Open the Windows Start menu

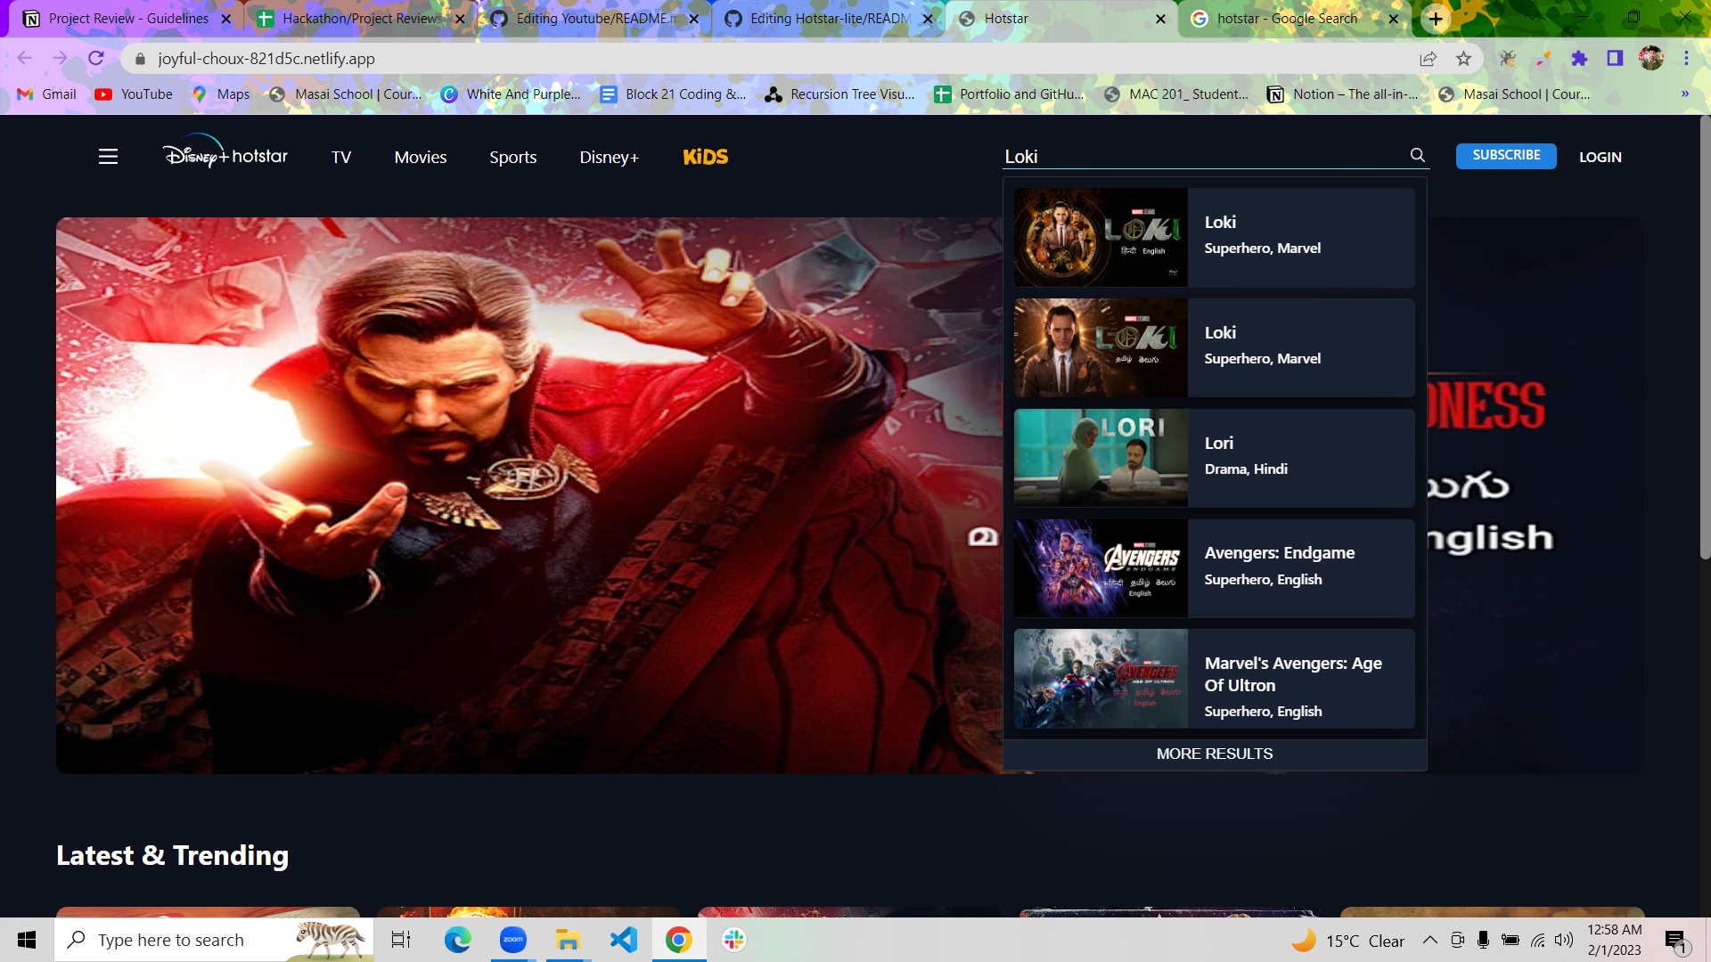pyautogui.click(x=27, y=940)
